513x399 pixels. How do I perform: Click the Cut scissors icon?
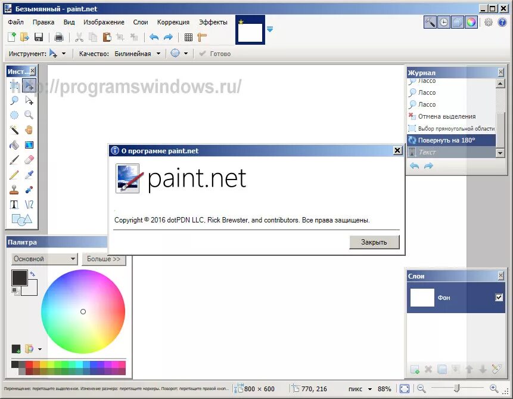tap(79, 37)
